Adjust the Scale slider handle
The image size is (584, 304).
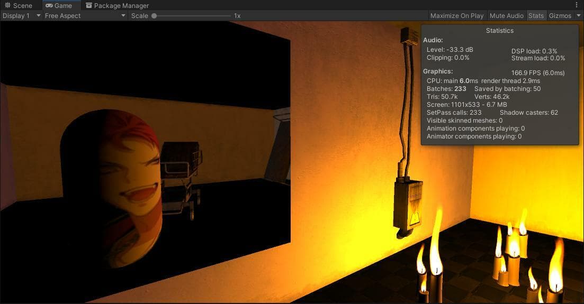(x=154, y=16)
